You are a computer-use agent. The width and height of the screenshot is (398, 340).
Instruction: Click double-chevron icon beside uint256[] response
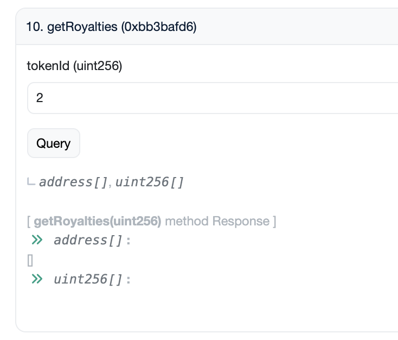pyautogui.click(x=37, y=279)
